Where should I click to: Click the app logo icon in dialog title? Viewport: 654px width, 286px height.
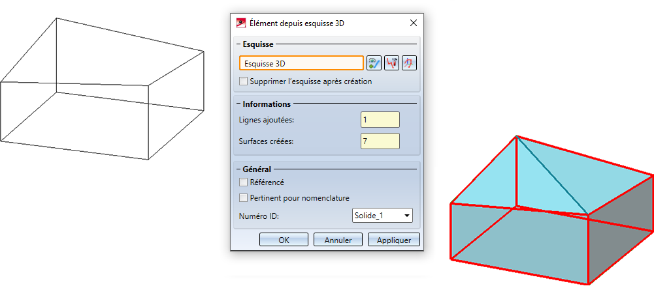(240, 23)
